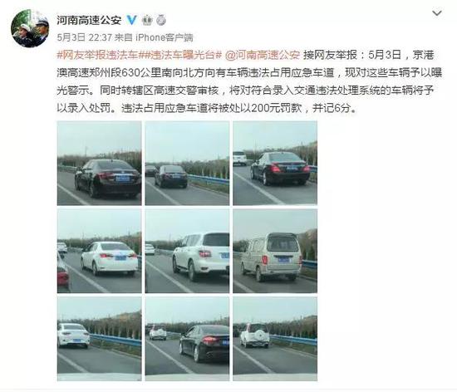Open photo of white Nissan SUV

(187, 251)
